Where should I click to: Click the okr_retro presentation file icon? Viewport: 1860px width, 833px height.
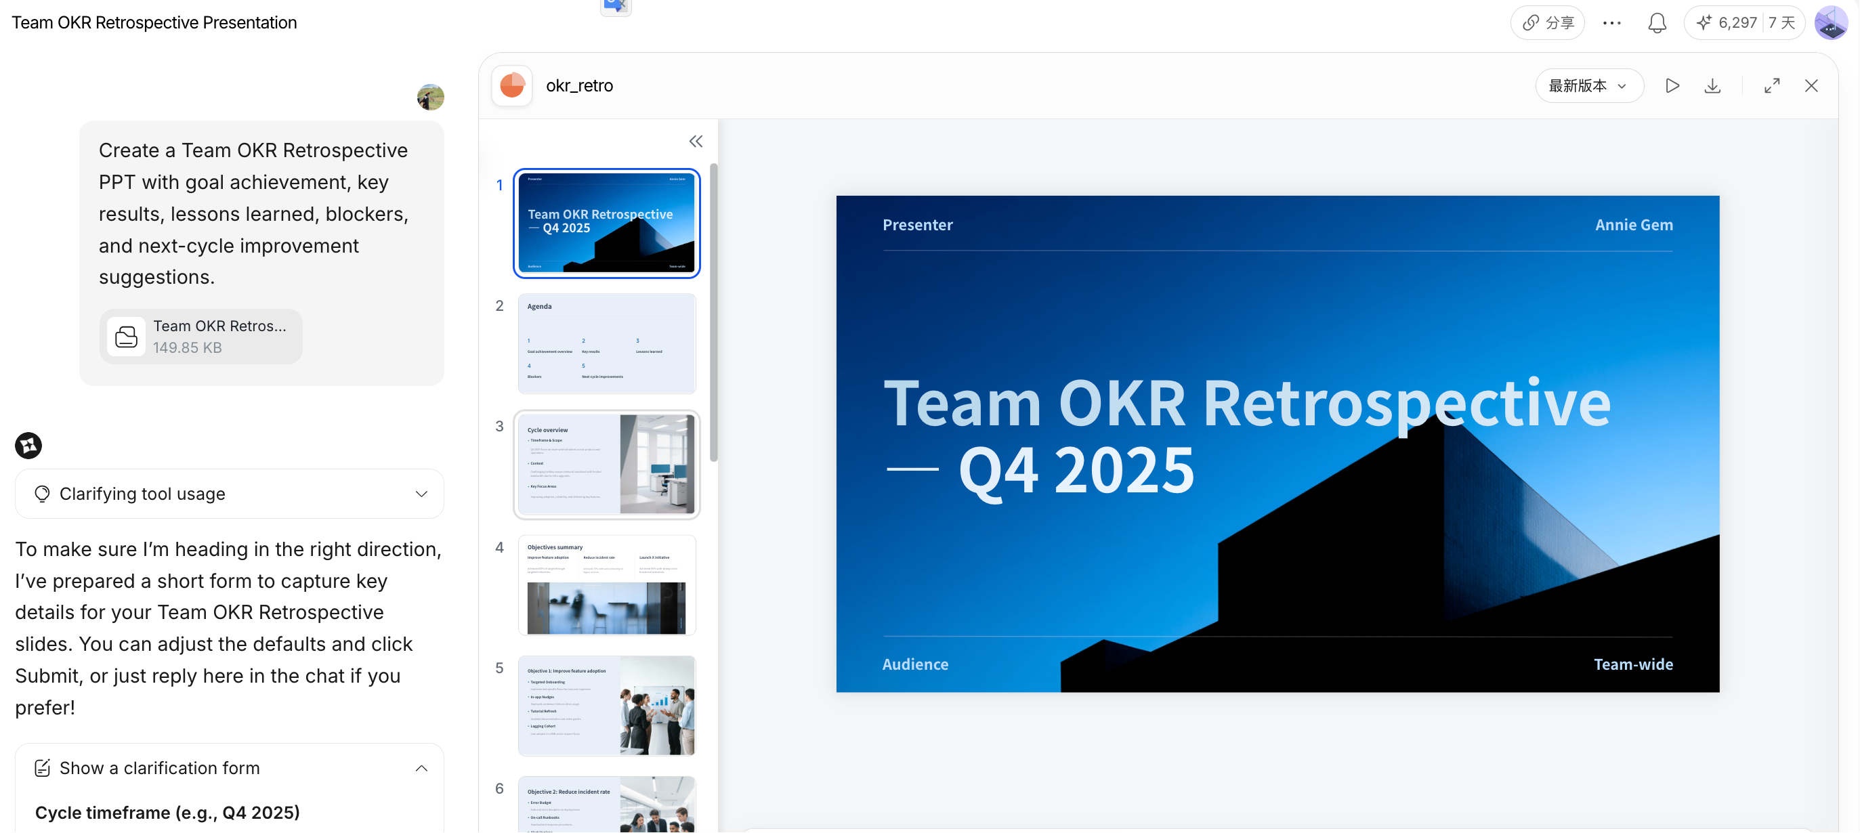tap(512, 86)
